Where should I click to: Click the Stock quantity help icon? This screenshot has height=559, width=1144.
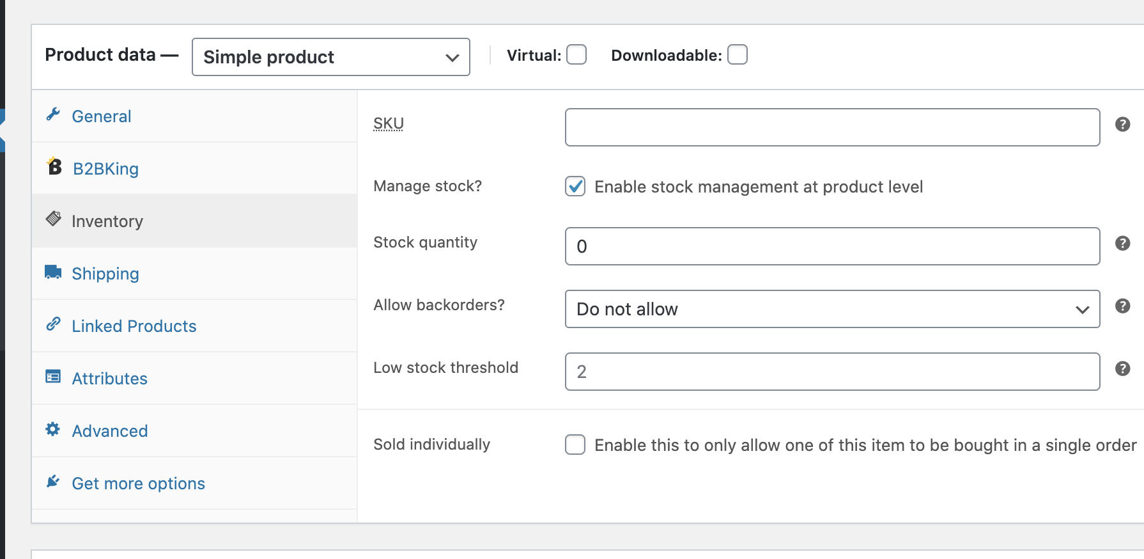click(1123, 243)
